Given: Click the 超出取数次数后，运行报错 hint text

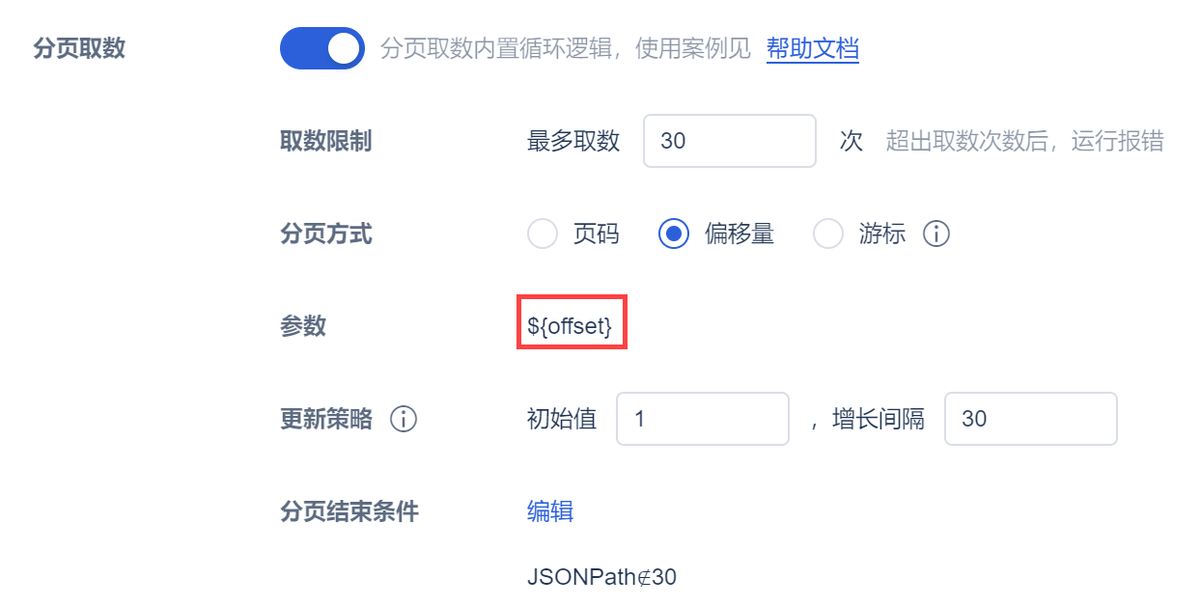Looking at the screenshot, I should point(1024,141).
